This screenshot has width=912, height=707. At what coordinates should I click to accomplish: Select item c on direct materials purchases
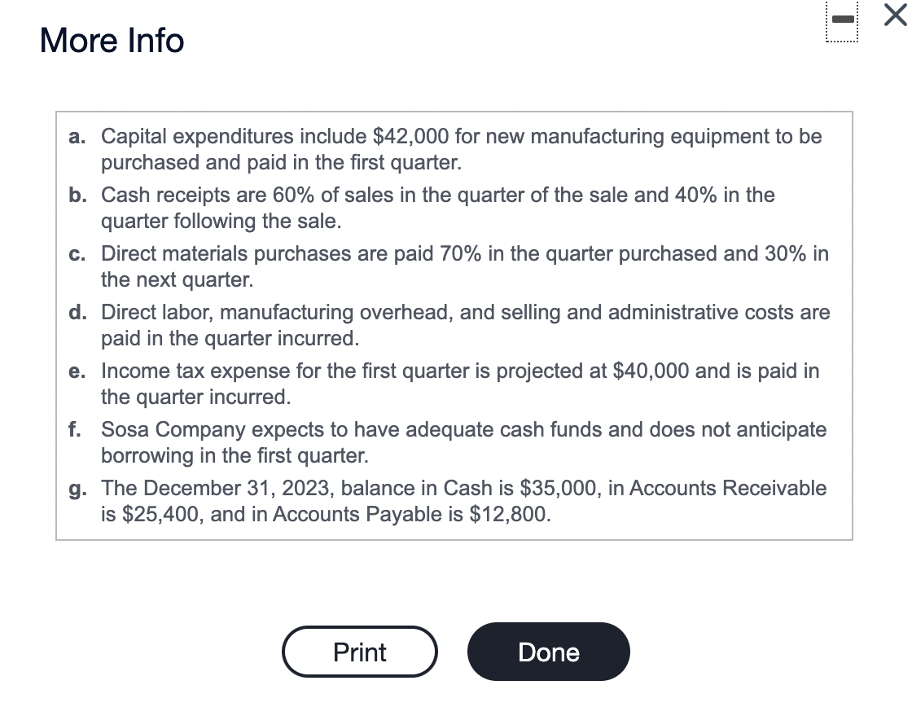[456, 266]
